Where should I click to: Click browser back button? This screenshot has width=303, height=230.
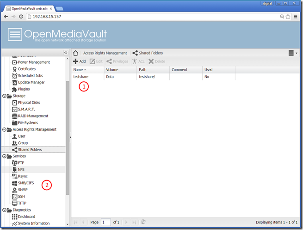tap(6, 17)
